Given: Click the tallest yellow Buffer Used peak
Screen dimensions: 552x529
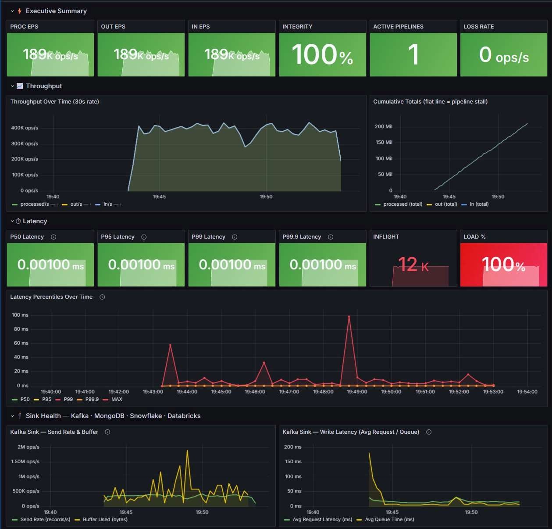Looking at the screenshot, I should click(187, 450).
